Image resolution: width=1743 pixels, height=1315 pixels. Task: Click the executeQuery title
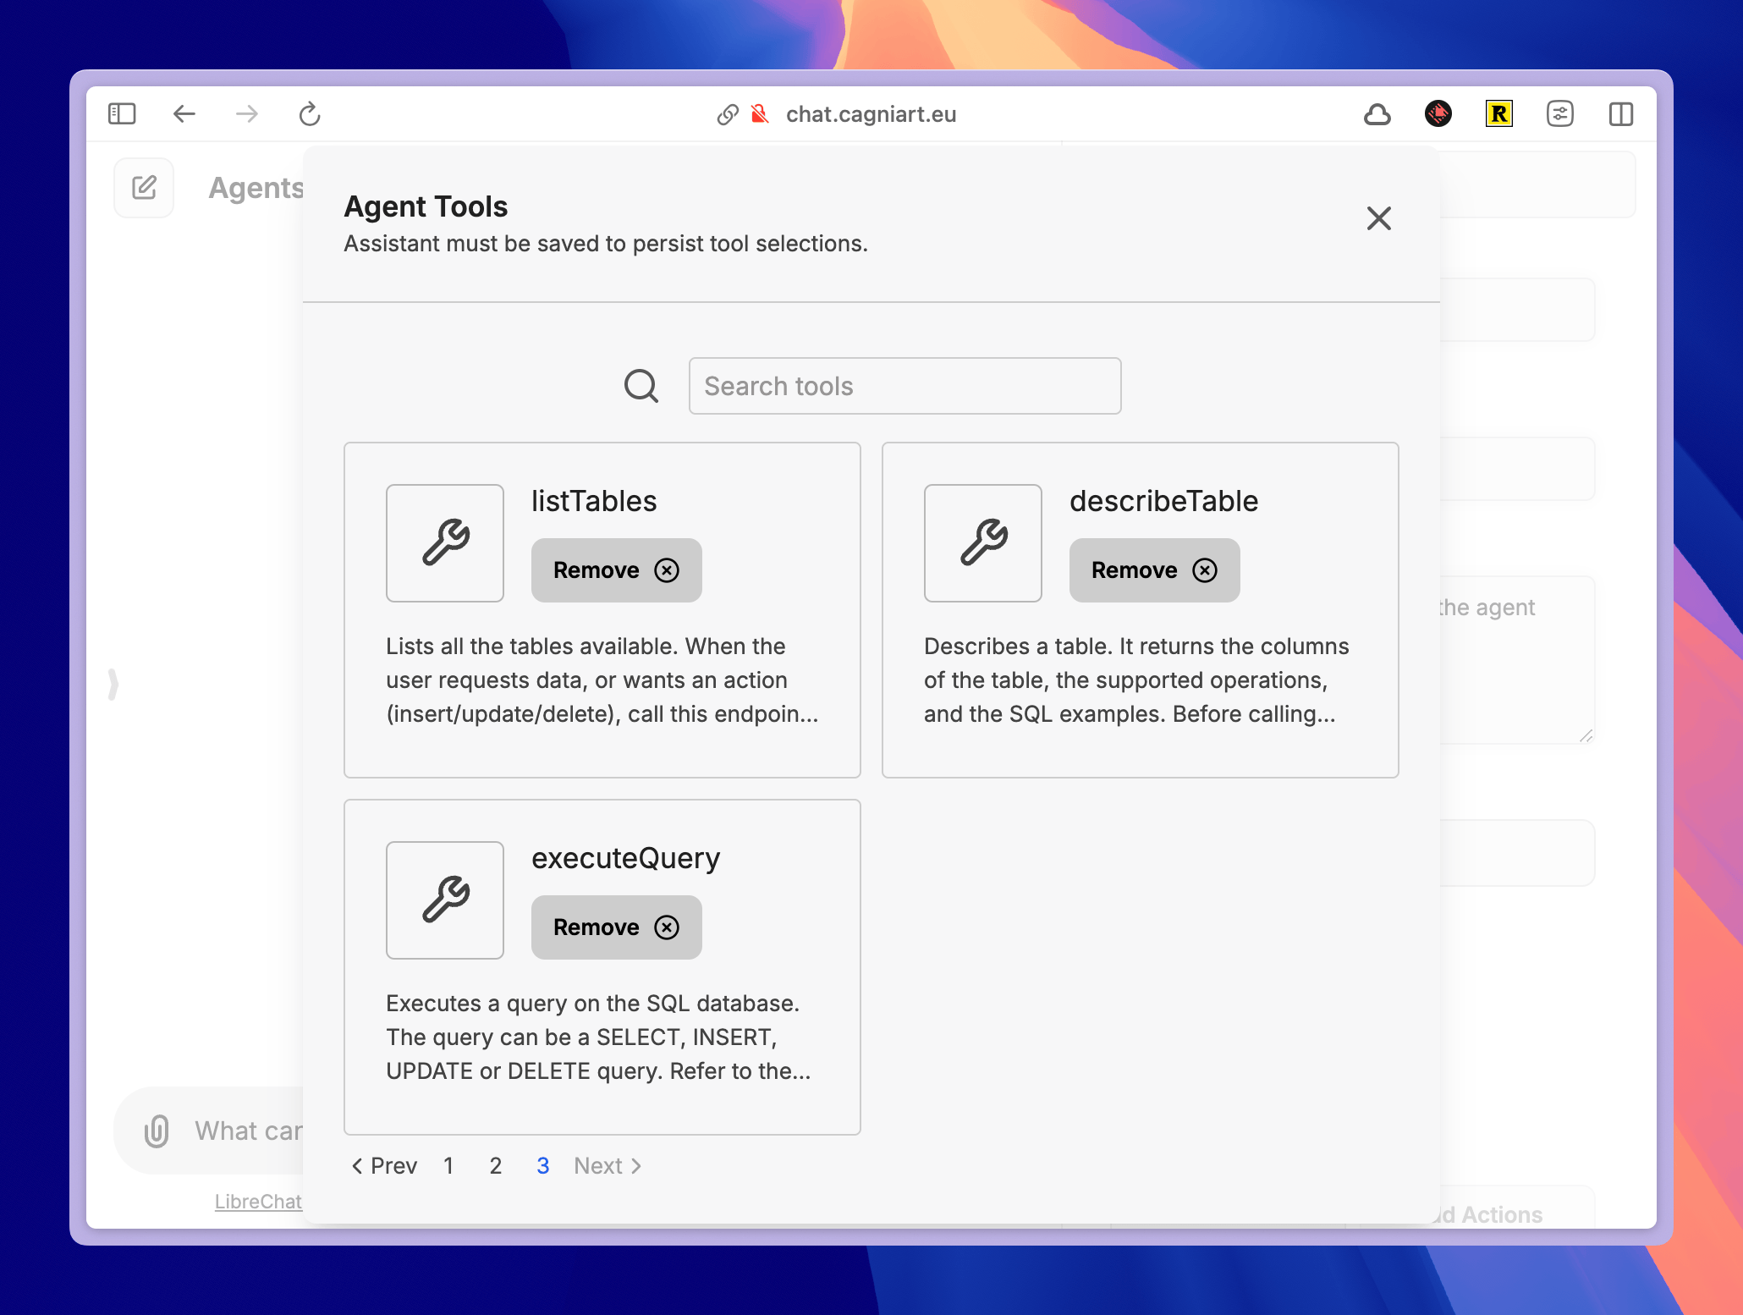pyautogui.click(x=626, y=858)
